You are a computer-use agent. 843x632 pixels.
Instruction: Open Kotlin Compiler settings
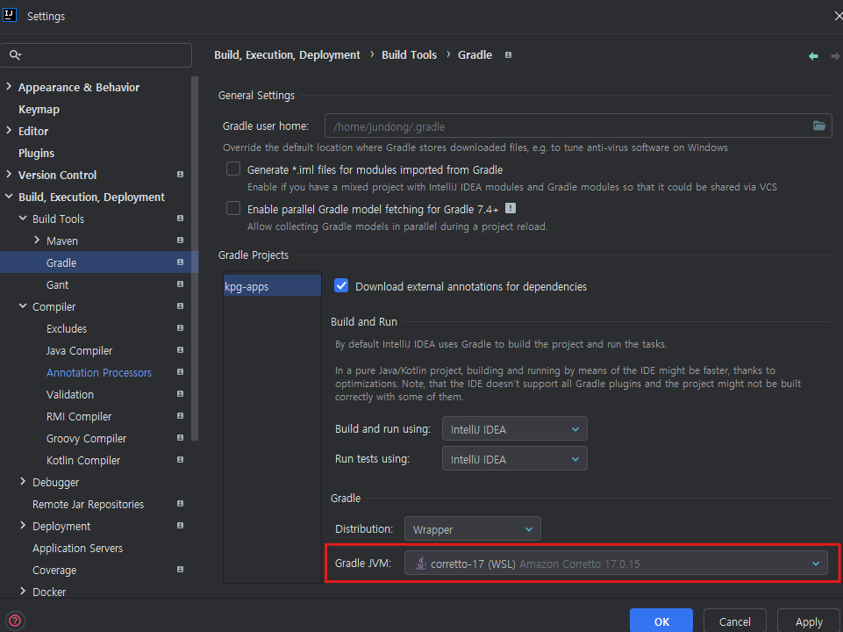click(x=83, y=461)
